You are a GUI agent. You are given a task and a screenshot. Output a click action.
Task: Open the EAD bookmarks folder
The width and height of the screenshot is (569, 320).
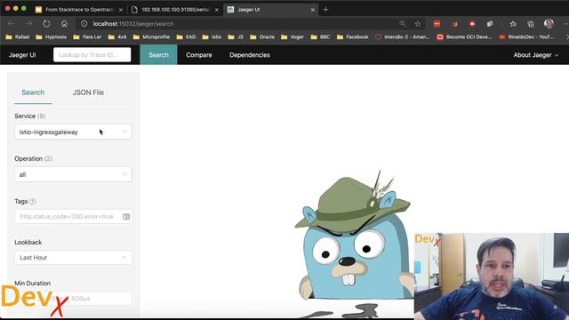186,36
